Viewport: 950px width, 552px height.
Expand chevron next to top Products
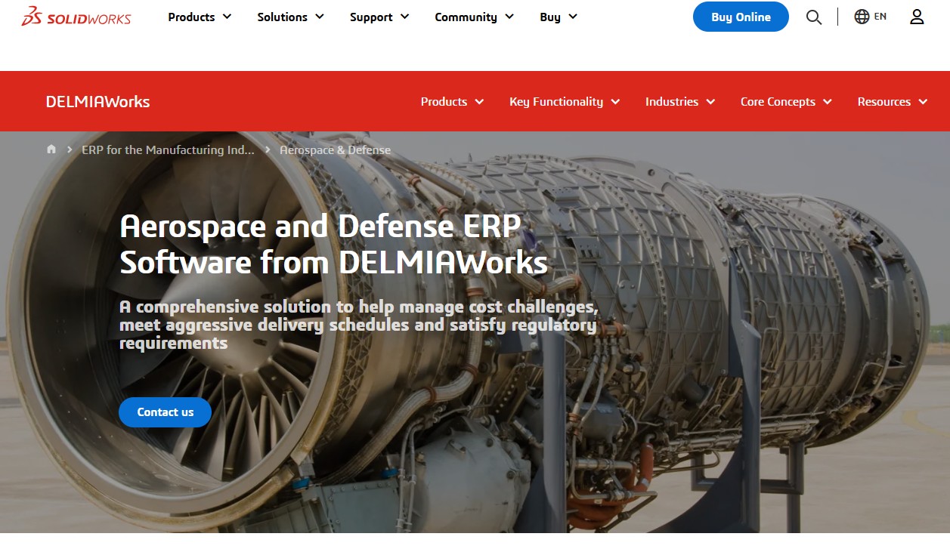point(227,17)
